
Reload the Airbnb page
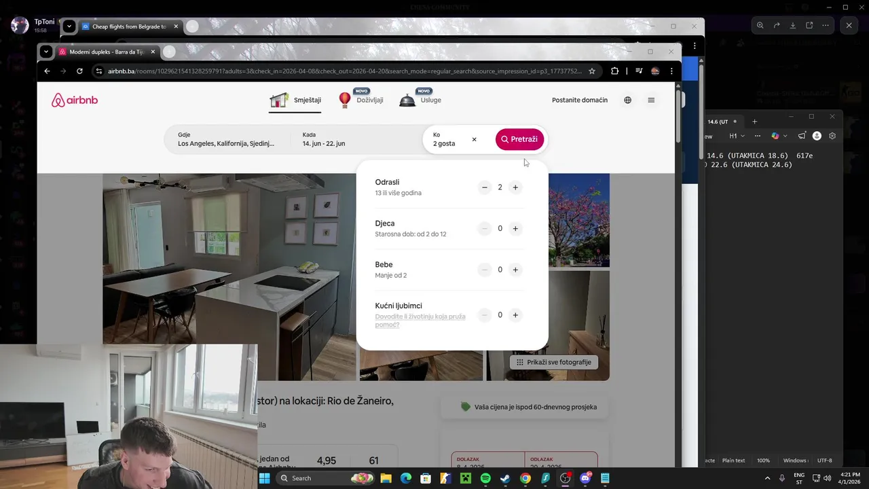coord(79,71)
